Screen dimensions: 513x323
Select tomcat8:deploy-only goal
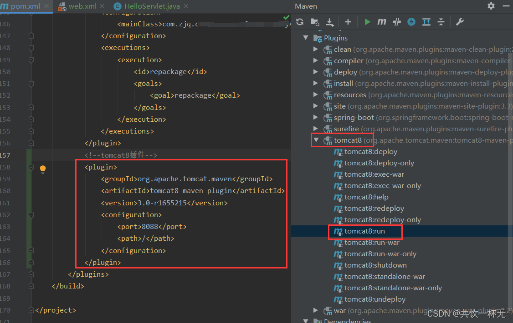pos(379,163)
